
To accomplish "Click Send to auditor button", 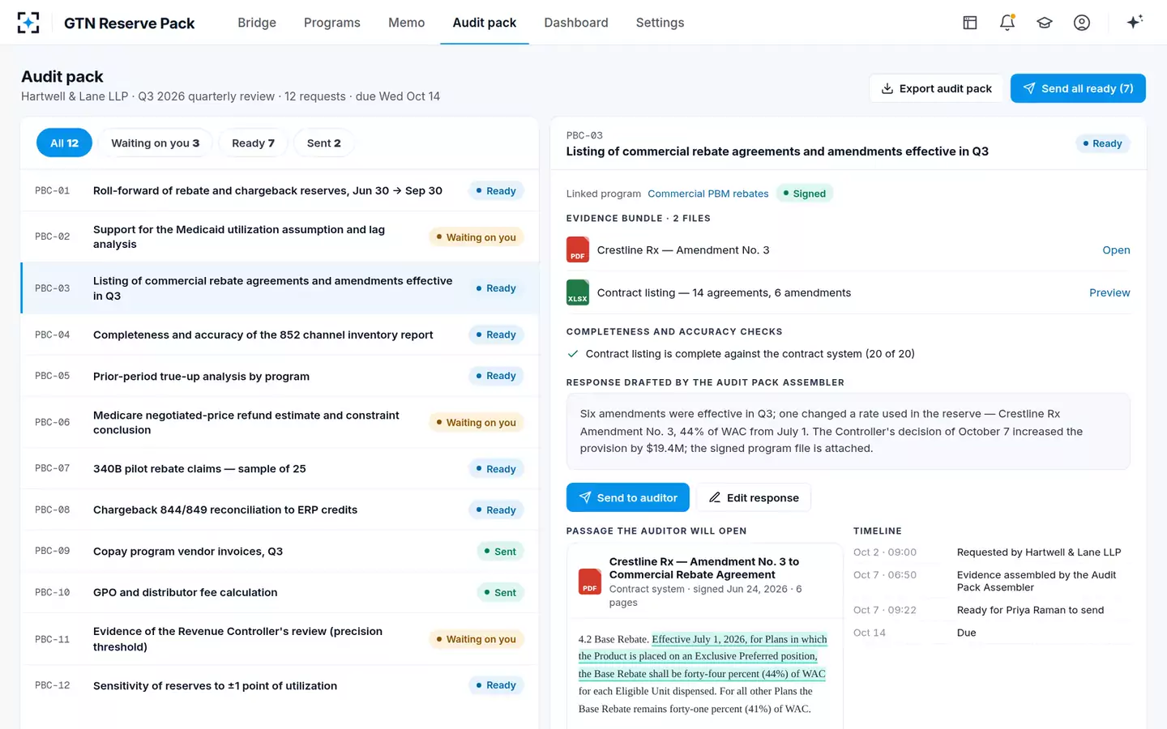I will (x=628, y=497).
